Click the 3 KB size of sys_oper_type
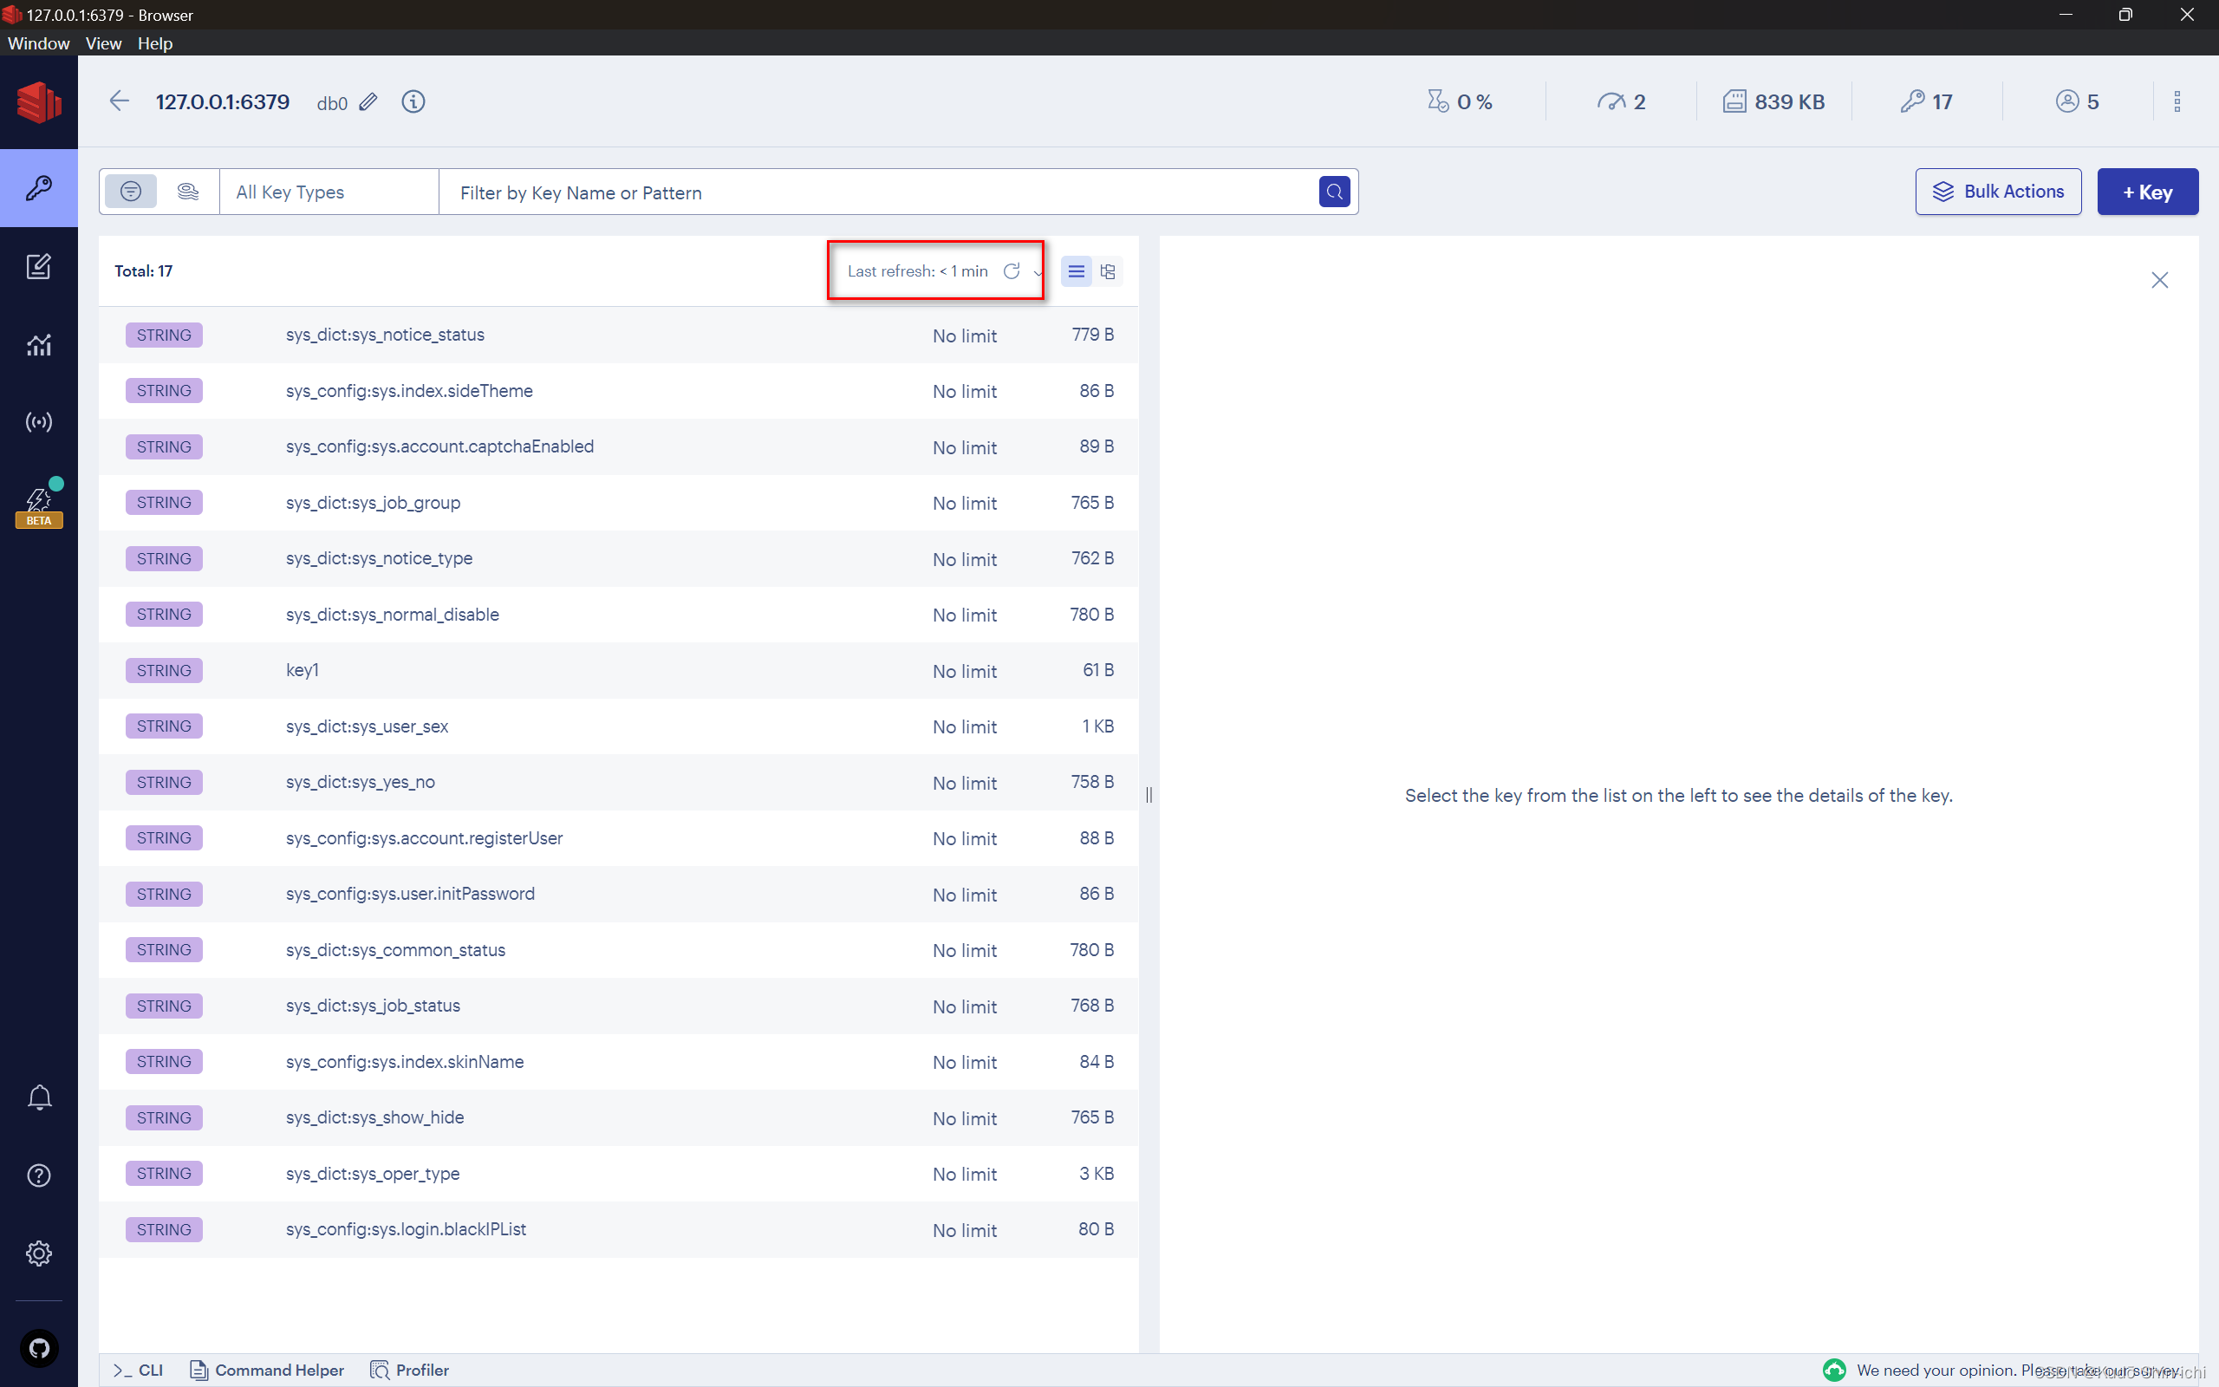2219x1387 pixels. (x=1096, y=1174)
